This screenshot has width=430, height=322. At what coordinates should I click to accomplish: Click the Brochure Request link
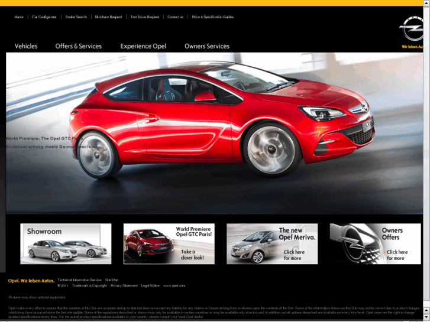click(108, 17)
